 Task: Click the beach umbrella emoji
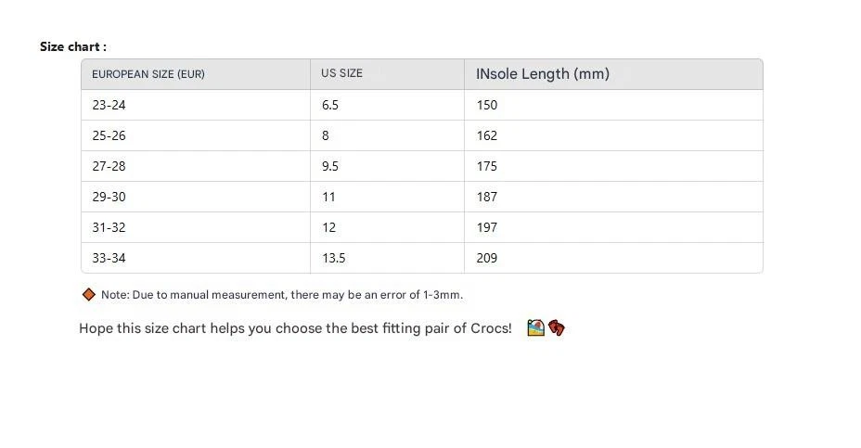point(535,327)
